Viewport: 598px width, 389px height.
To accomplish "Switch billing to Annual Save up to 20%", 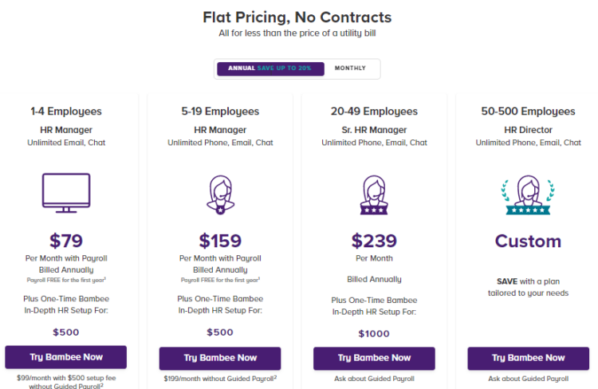I will click(x=270, y=69).
